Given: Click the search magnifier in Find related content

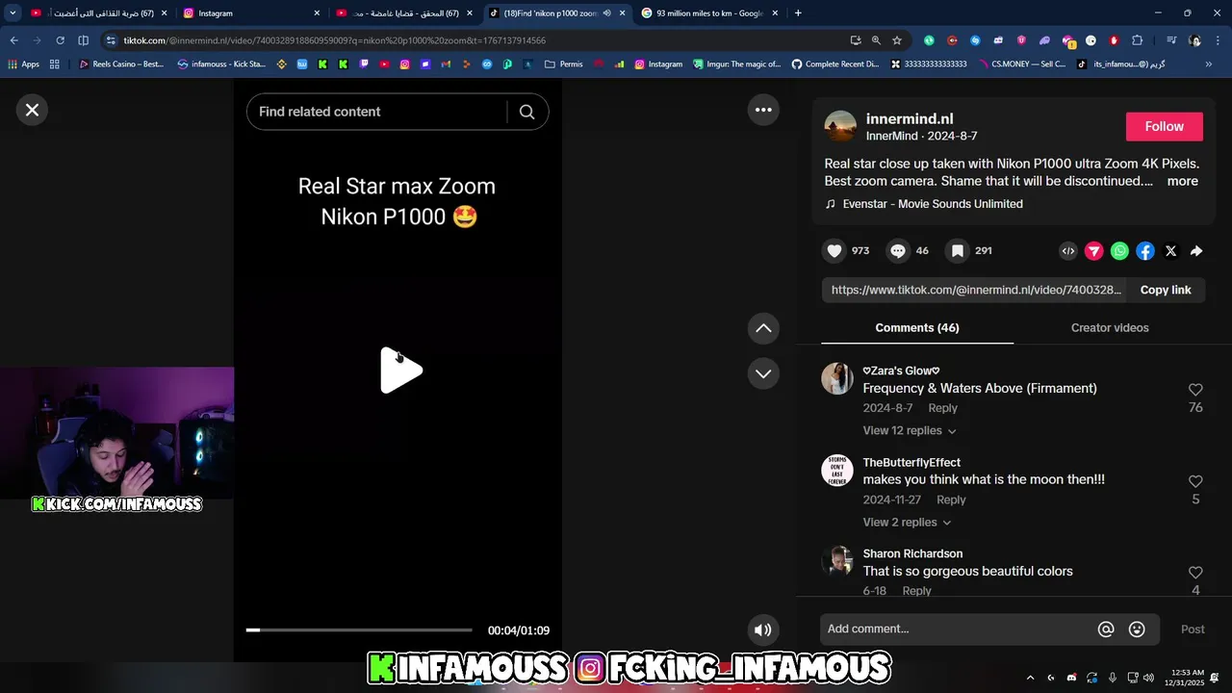Looking at the screenshot, I should pos(526,112).
